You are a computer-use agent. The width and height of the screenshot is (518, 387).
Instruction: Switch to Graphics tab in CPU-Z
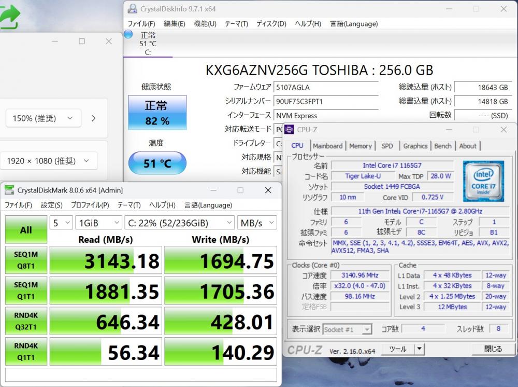(x=415, y=146)
